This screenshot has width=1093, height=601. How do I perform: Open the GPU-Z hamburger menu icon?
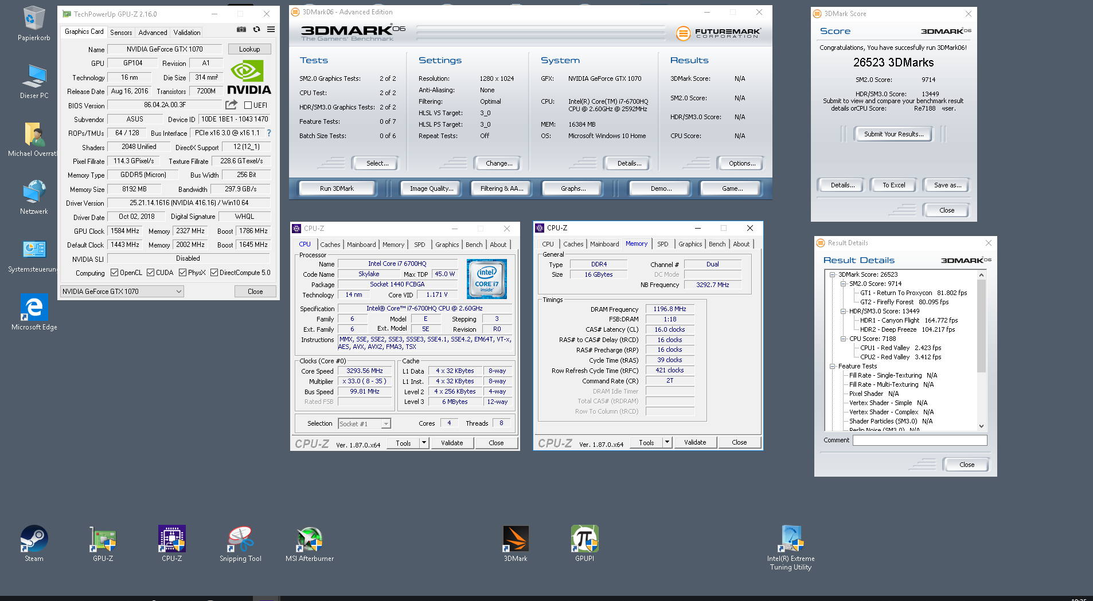(271, 29)
